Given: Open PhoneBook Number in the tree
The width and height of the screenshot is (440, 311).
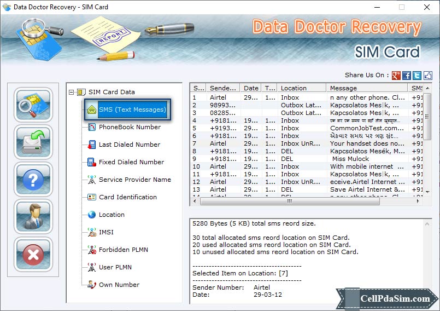Looking at the screenshot, I should (130, 127).
